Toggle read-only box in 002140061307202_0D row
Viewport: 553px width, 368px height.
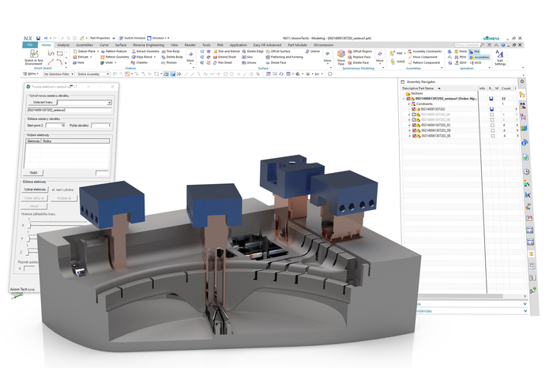coord(492,130)
